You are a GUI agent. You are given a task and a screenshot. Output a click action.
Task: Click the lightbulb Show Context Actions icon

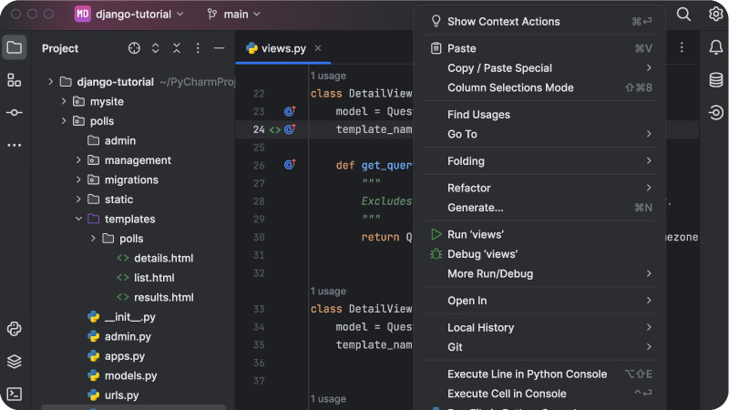click(436, 21)
